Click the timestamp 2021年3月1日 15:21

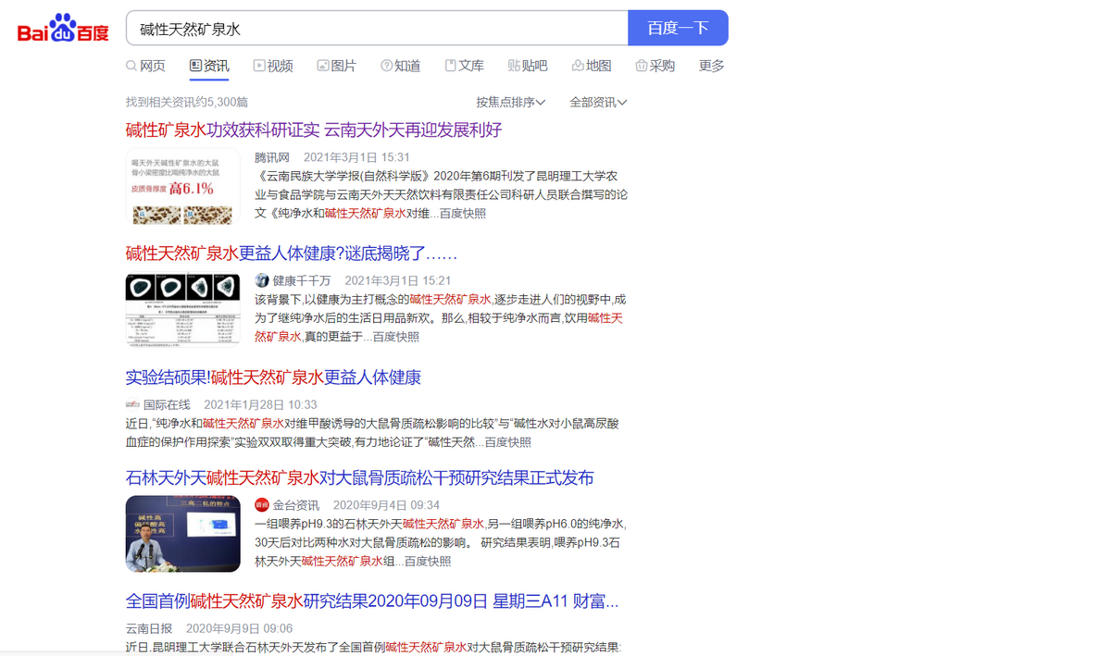398,280
